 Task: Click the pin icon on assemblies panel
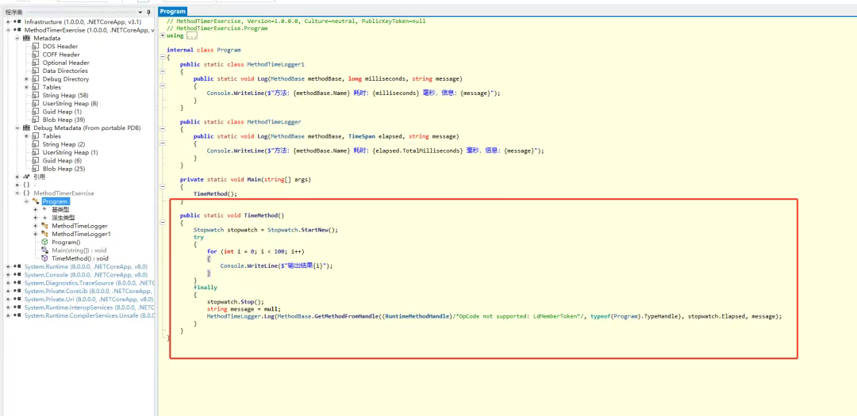click(148, 12)
